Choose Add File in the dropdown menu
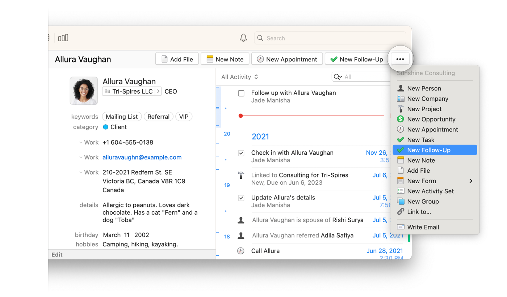Viewport: 507px width, 297px height. tap(435, 171)
